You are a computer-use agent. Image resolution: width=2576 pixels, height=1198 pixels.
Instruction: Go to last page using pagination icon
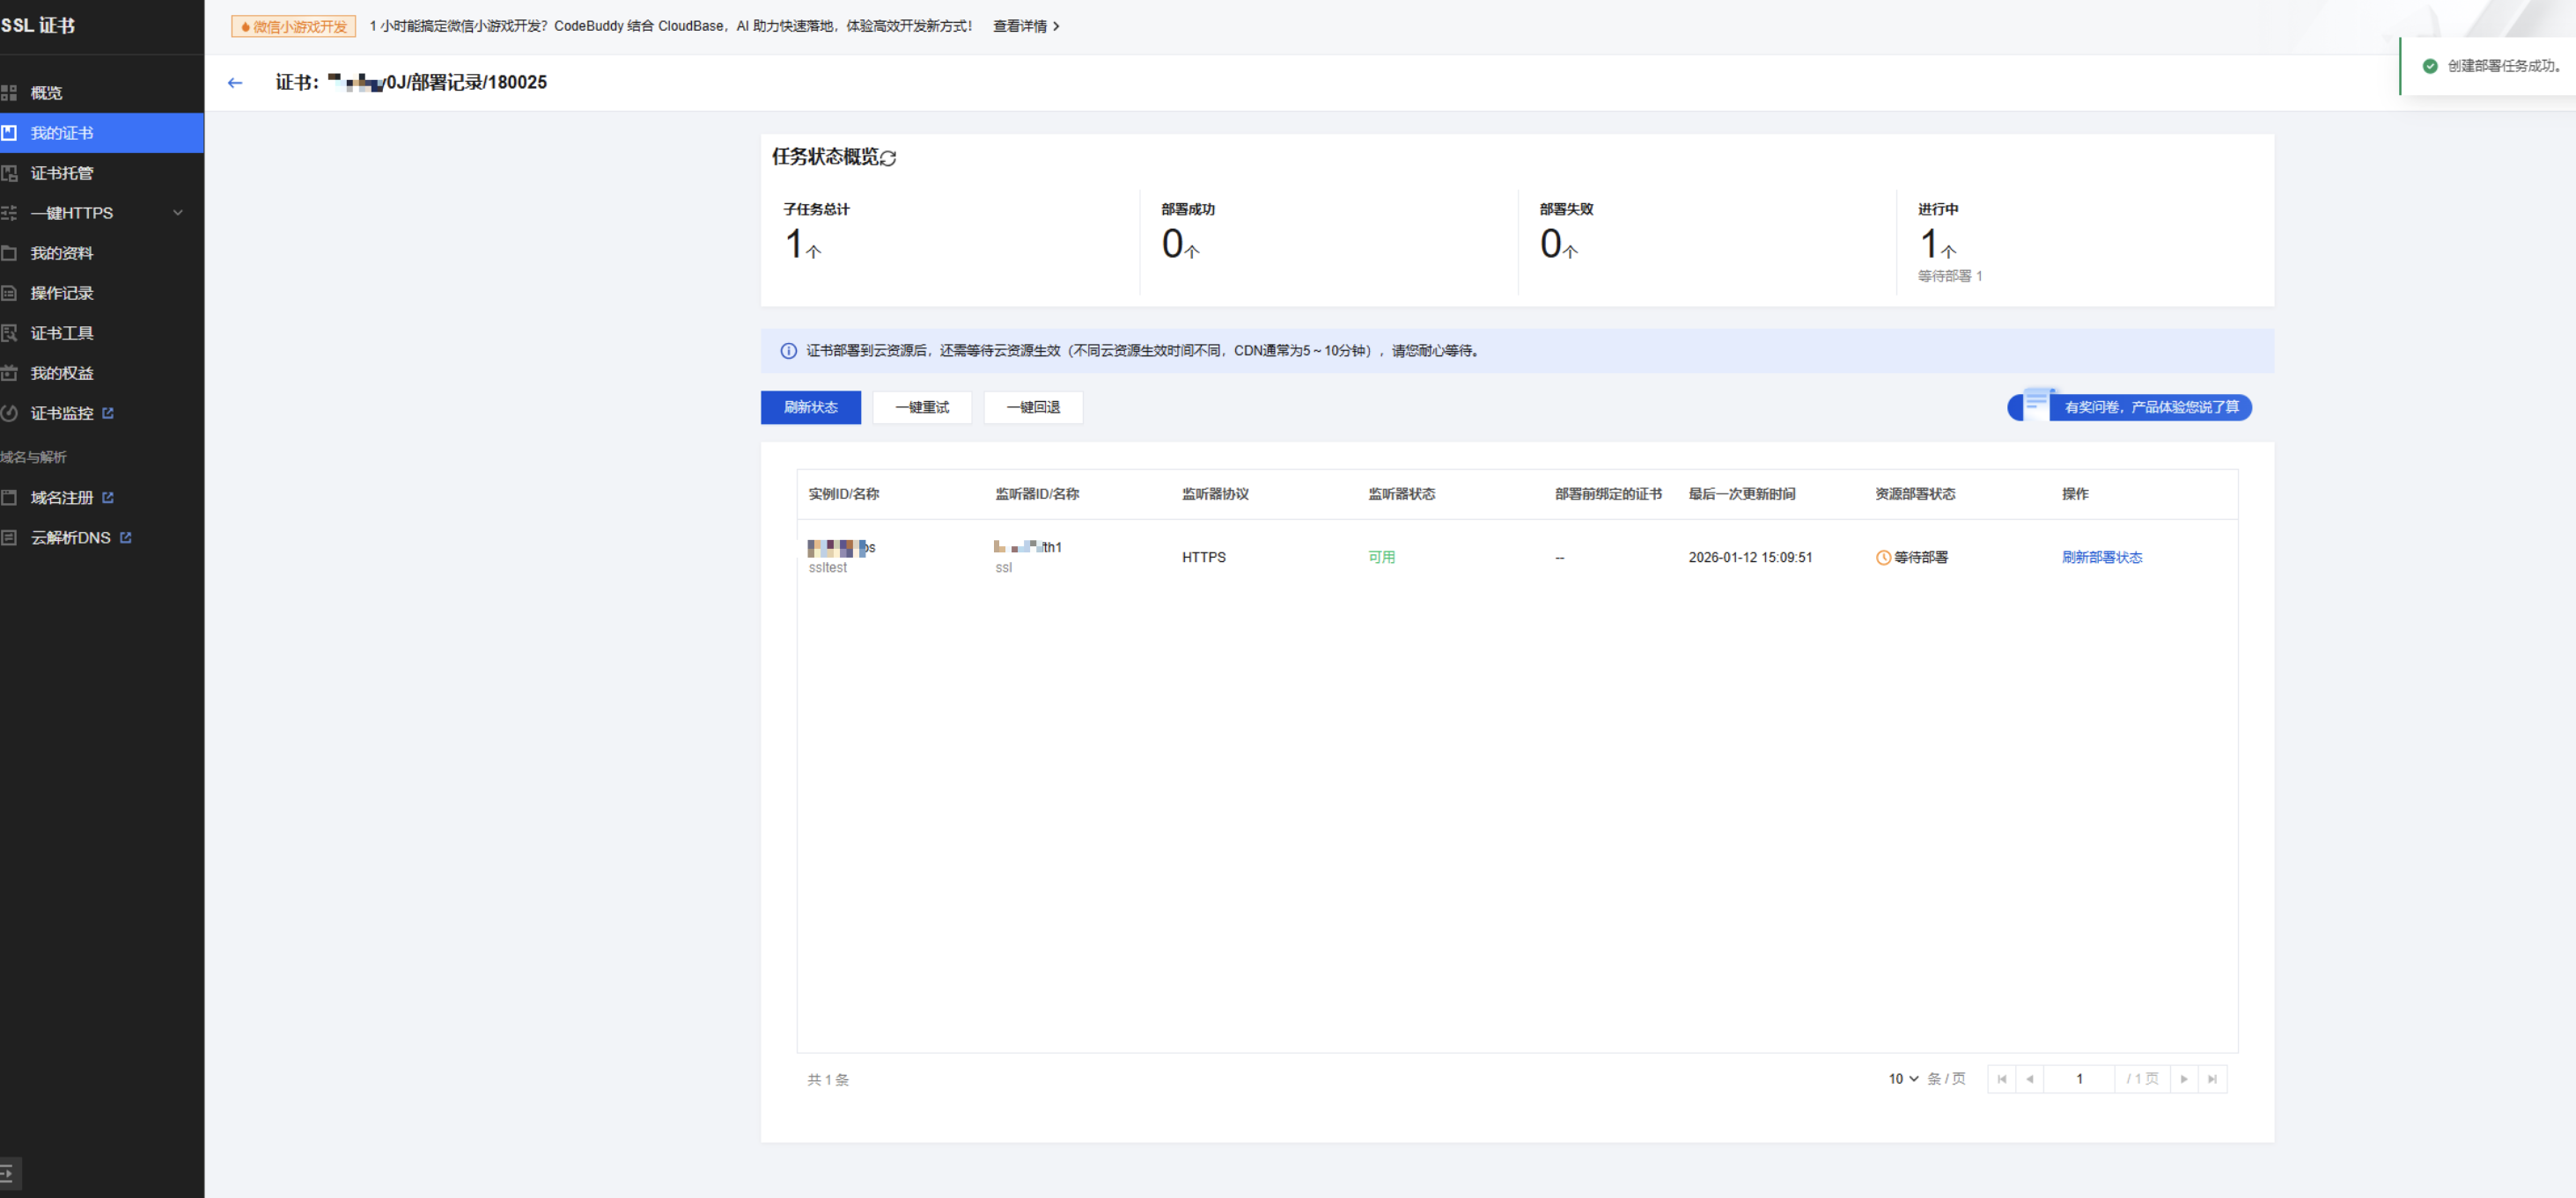tap(2212, 1079)
